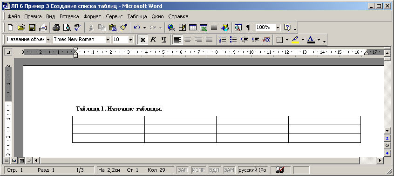Open the Times New Roman font dropdown

pyautogui.click(x=108, y=40)
